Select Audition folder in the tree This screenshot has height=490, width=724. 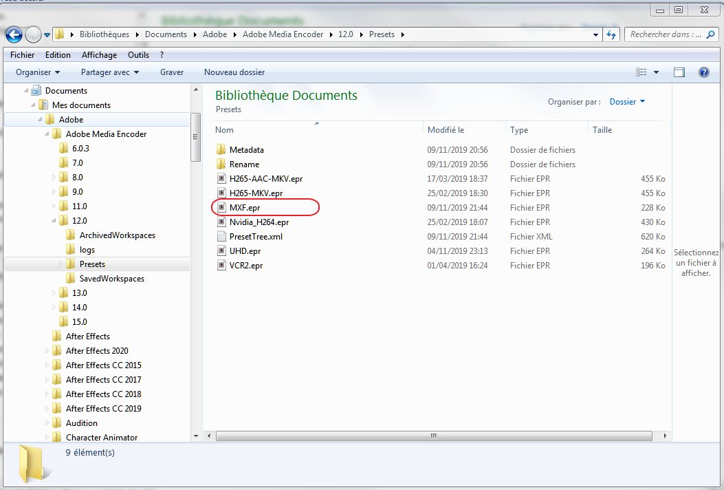(x=82, y=423)
